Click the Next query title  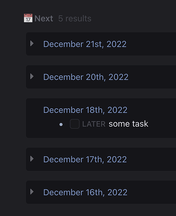click(44, 19)
